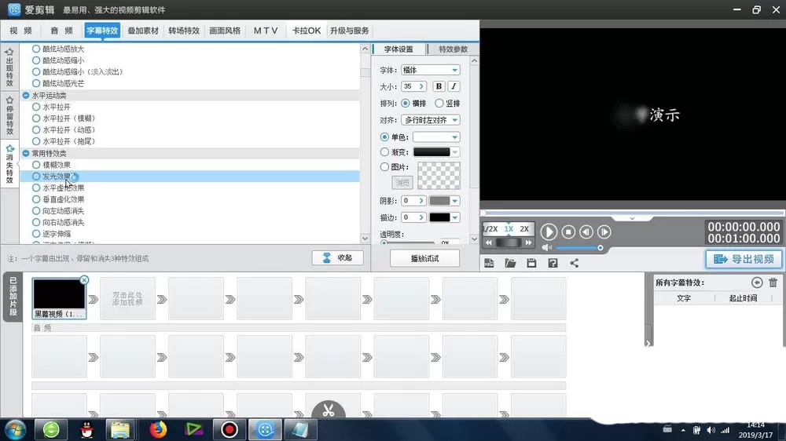Choose 竖排 vertical text arrangement
The width and height of the screenshot is (786, 441).
pos(439,103)
